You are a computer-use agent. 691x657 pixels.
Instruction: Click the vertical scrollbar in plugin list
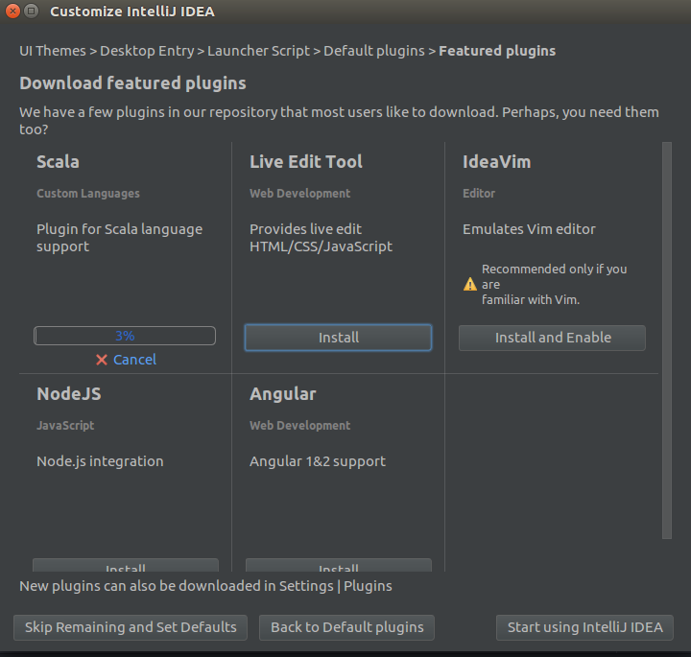(667, 340)
